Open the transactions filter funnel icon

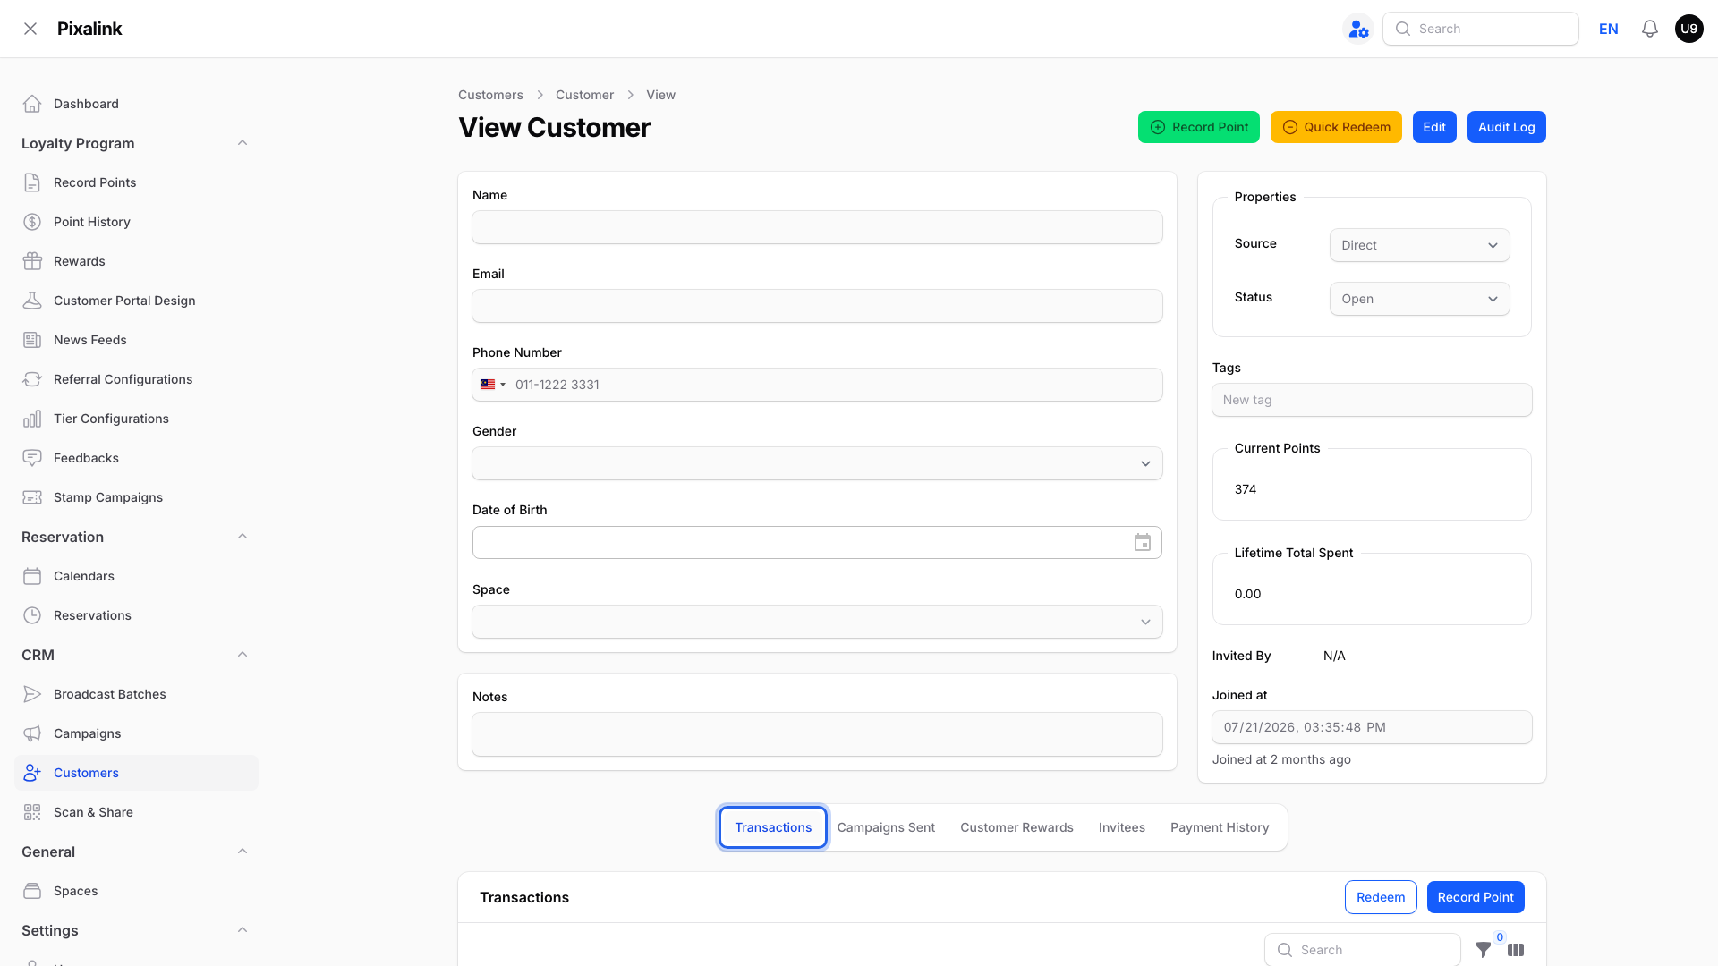1484,950
